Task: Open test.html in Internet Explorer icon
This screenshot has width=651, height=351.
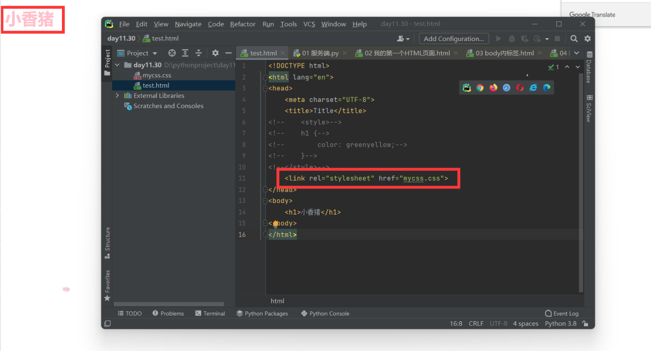Action: click(x=533, y=88)
